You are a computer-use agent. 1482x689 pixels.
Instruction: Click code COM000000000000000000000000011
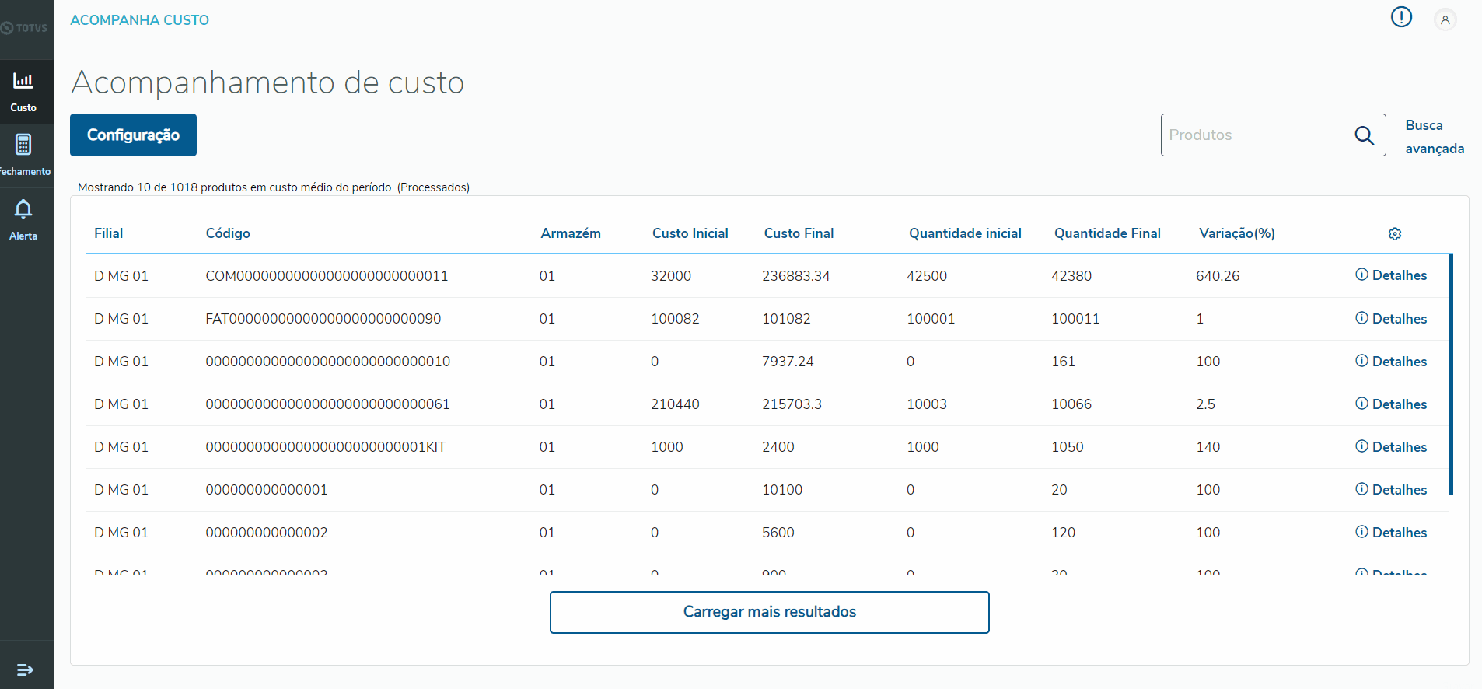coord(327,276)
